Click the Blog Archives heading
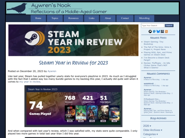Image resolution: width=185 pixels, height=138 pixels. pyautogui.click(x=158, y=118)
